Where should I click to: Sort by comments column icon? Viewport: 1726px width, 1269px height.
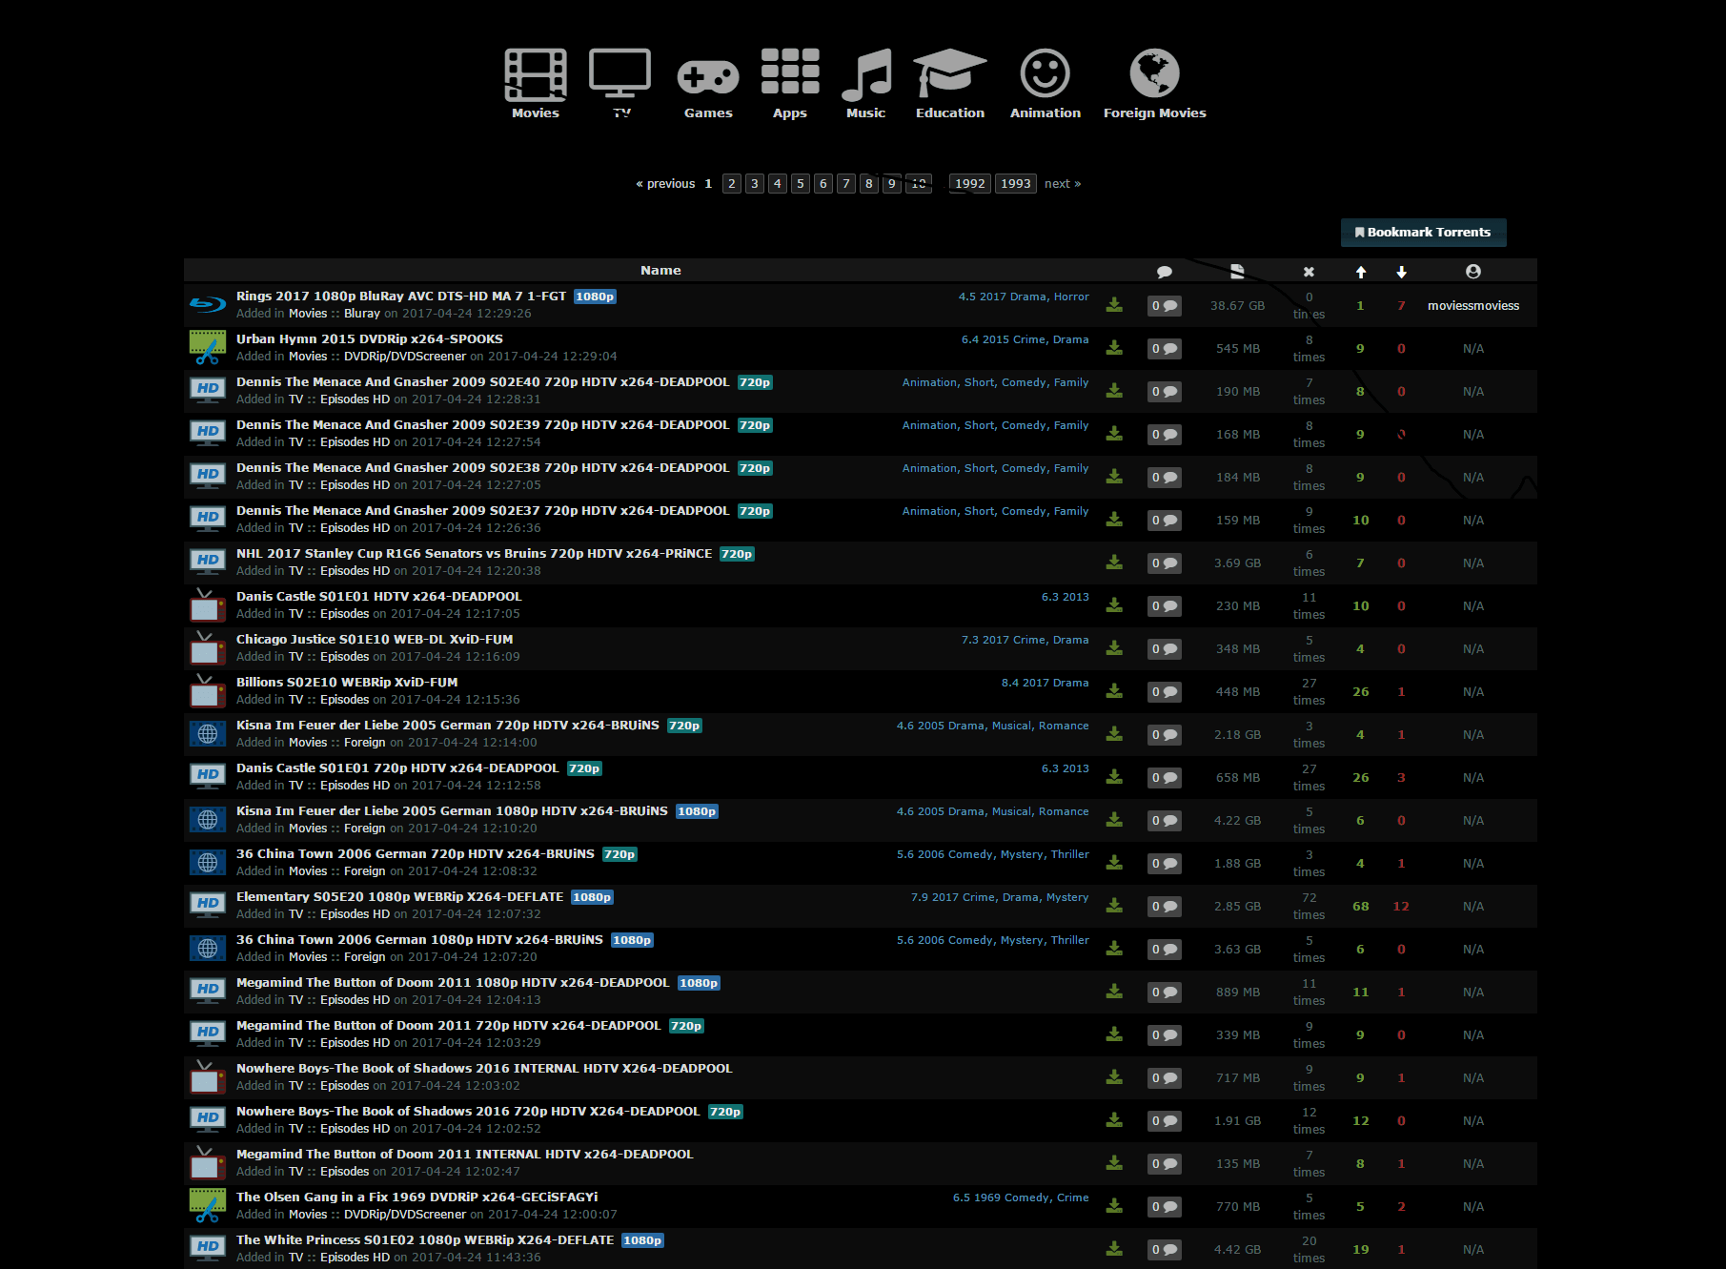click(1164, 272)
